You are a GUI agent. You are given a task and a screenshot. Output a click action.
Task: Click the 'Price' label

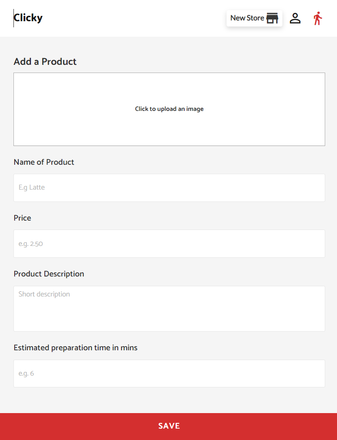[22, 218]
